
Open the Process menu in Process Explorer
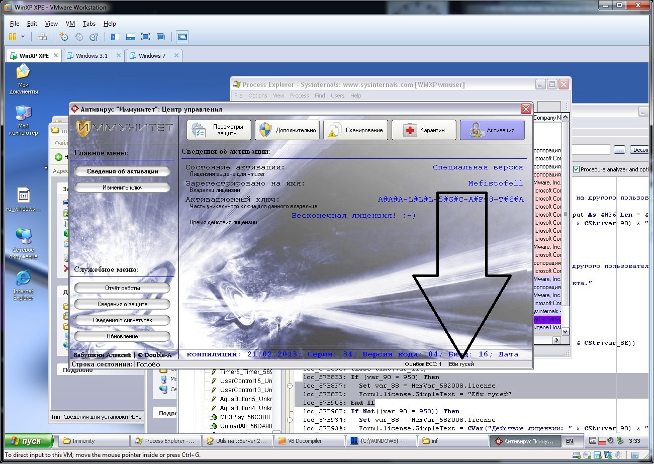299,96
